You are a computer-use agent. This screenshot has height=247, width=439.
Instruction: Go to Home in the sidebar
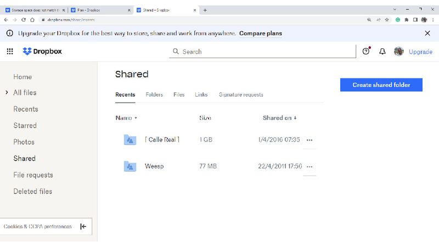22,77
